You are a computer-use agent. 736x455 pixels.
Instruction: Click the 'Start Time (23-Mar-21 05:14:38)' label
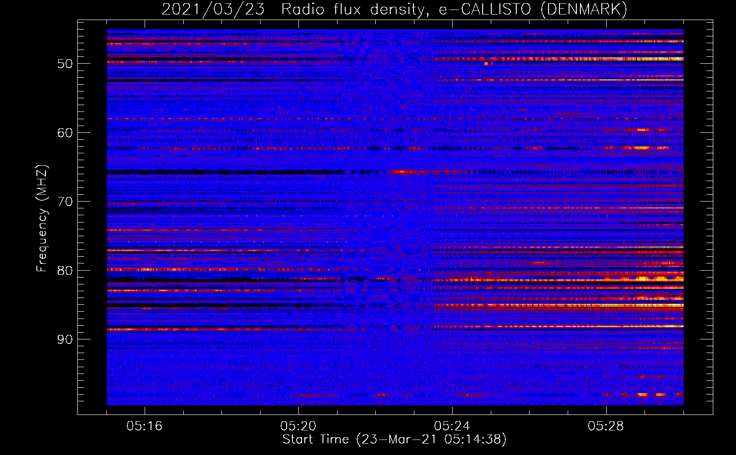pyautogui.click(x=394, y=440)
